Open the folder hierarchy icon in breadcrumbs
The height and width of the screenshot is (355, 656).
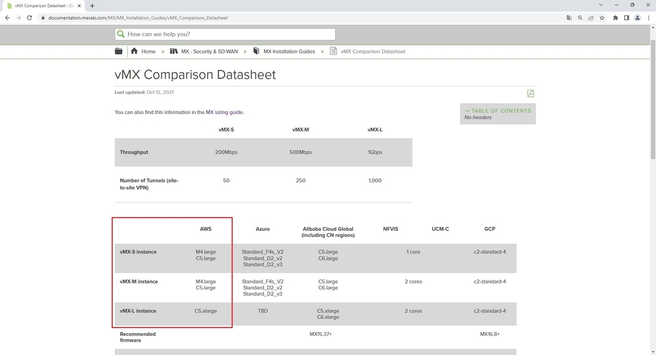[119, 51]
